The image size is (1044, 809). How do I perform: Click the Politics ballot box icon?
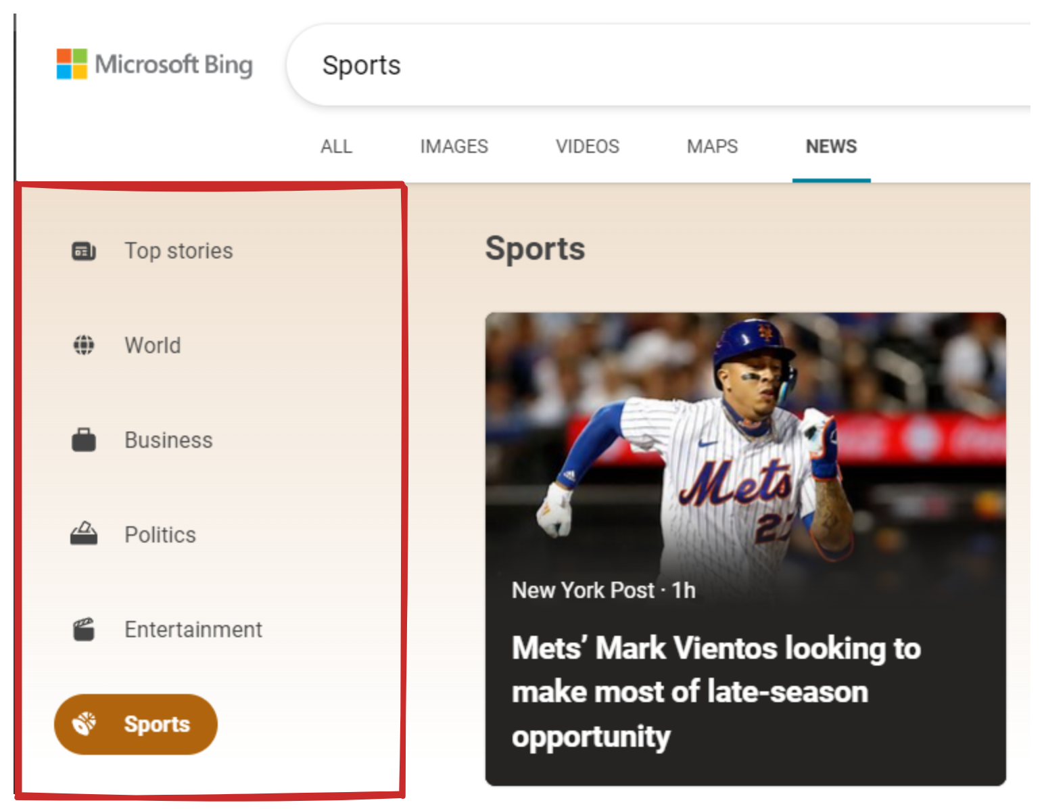coord(84,534)
